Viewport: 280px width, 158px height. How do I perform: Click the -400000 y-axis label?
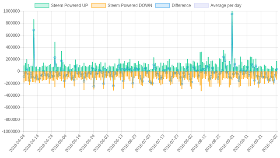[x=12, y=95]
